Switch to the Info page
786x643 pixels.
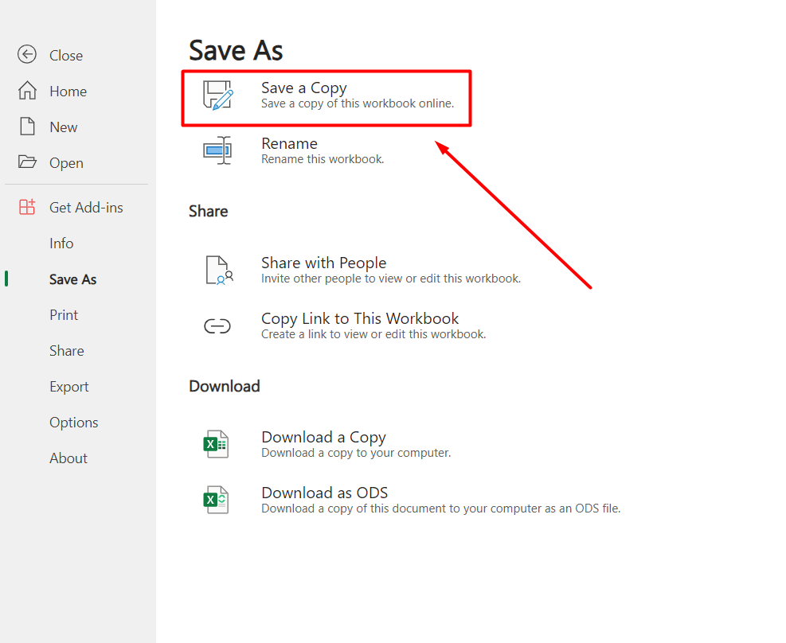click(61, 244)
